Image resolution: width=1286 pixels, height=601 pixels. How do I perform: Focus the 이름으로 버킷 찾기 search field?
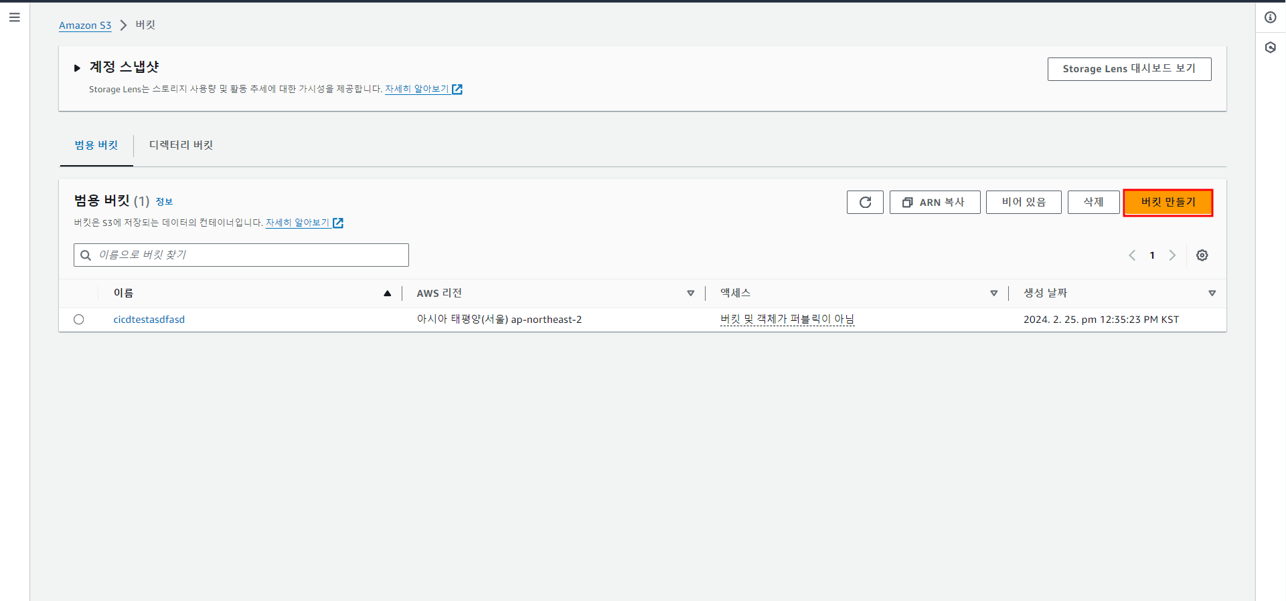click(x=241, y=255)
